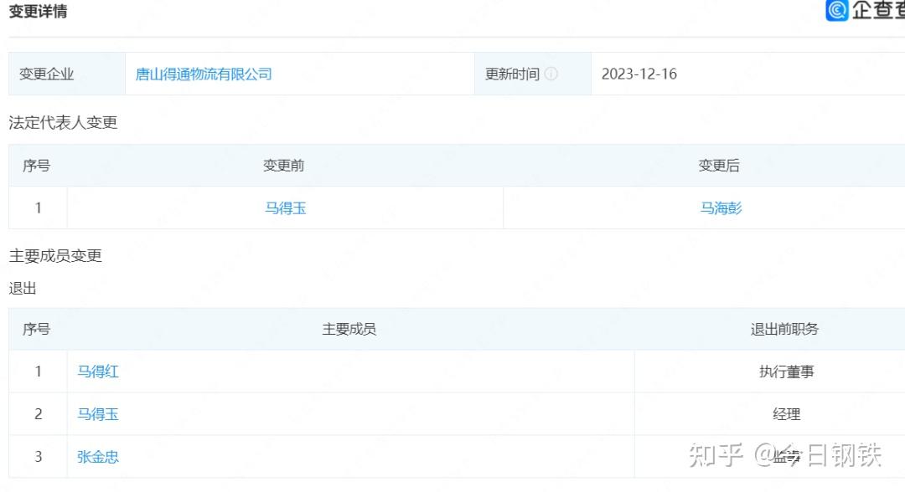This screenshot has height=492, width=905.
Task: Click the 变更前 column header
Action: (283, 166)
